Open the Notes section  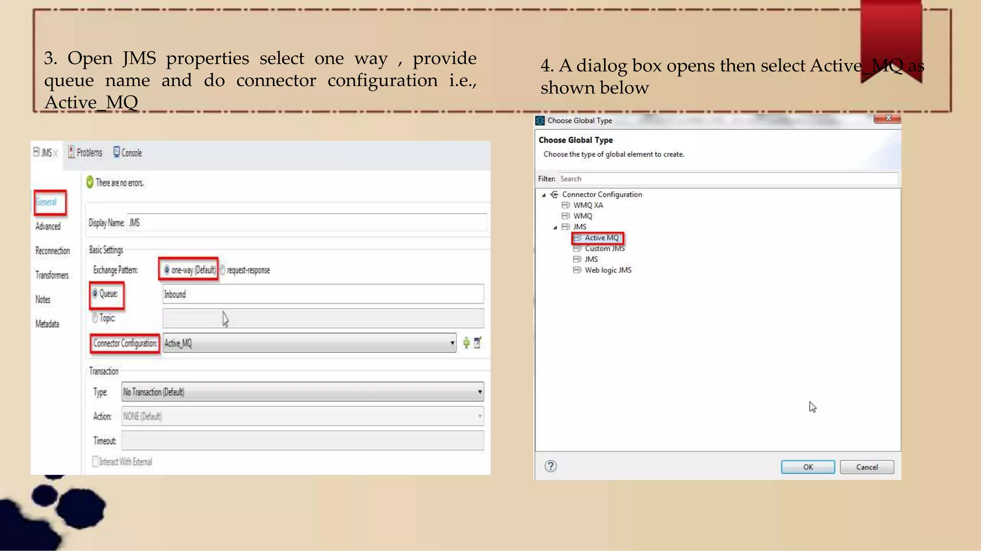[x=43, y=299]
